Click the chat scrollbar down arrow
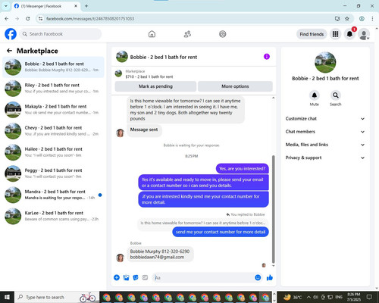Image resolution: width=379 pixels, height=303 pixels. [x=273, y=266]
